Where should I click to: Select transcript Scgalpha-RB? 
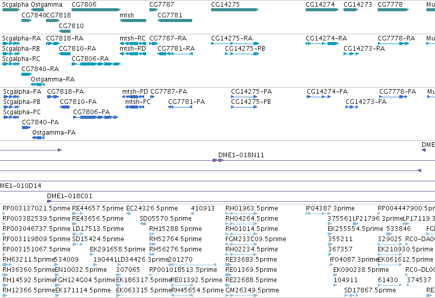tap(21, 49)
